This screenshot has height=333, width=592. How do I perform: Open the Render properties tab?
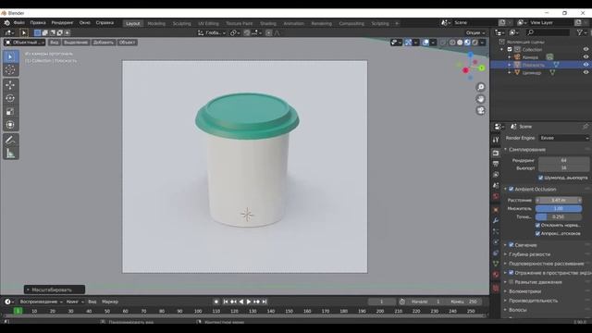[x=496, y=154]
